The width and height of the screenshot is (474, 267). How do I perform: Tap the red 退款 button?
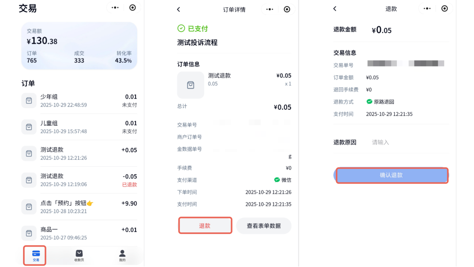click(x=205, y=226)
